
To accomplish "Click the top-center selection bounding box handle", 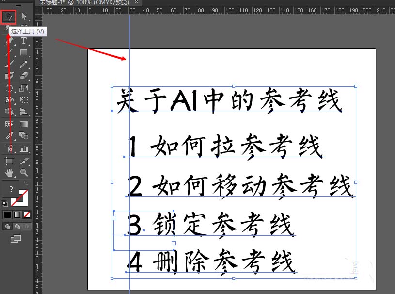I will tap(234, 86).
